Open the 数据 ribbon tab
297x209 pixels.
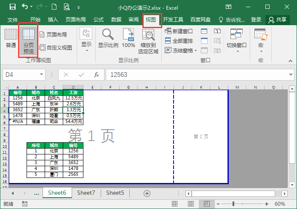[x=116, y=20]
